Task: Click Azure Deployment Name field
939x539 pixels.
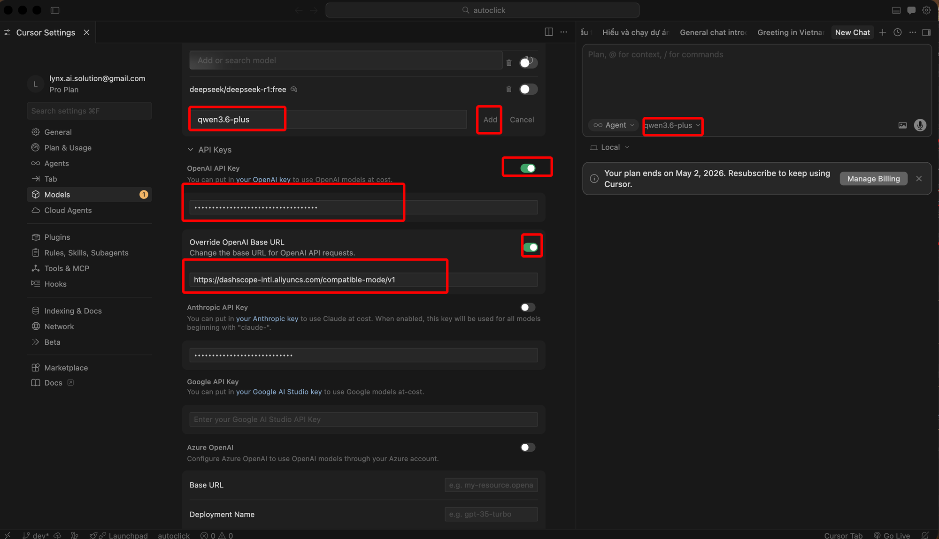Action: click(x=491, y=514)
